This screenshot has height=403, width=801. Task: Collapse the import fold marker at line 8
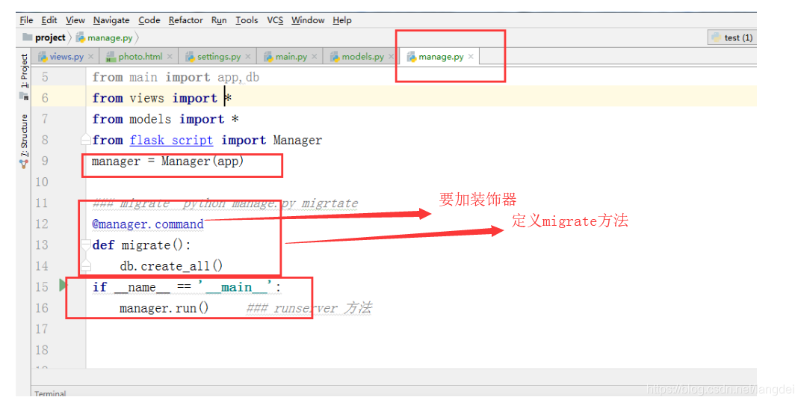coord(87,140)
